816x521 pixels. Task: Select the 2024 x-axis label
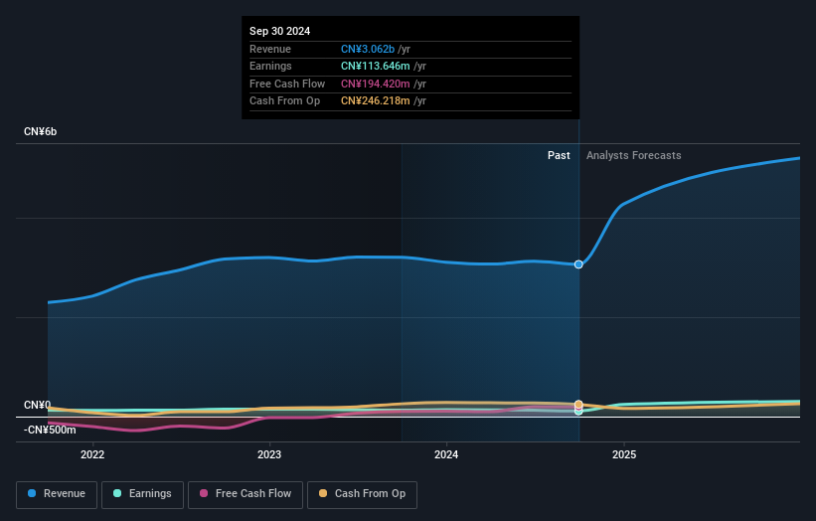[446, 454]
